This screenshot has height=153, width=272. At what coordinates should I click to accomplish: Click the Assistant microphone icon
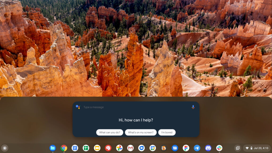click(x=193, y=107)
